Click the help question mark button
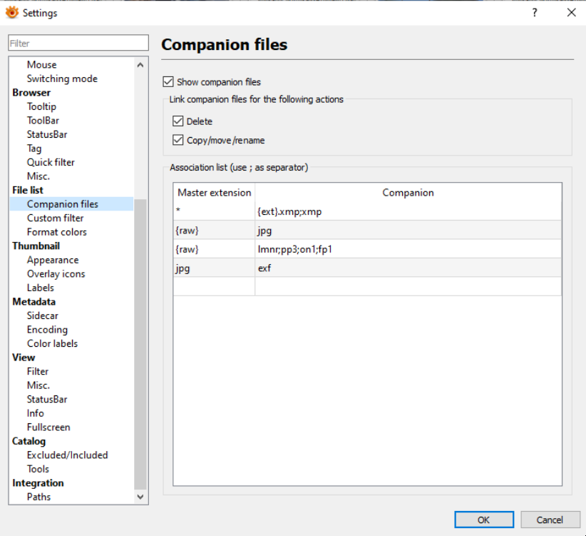 (535, 13)
